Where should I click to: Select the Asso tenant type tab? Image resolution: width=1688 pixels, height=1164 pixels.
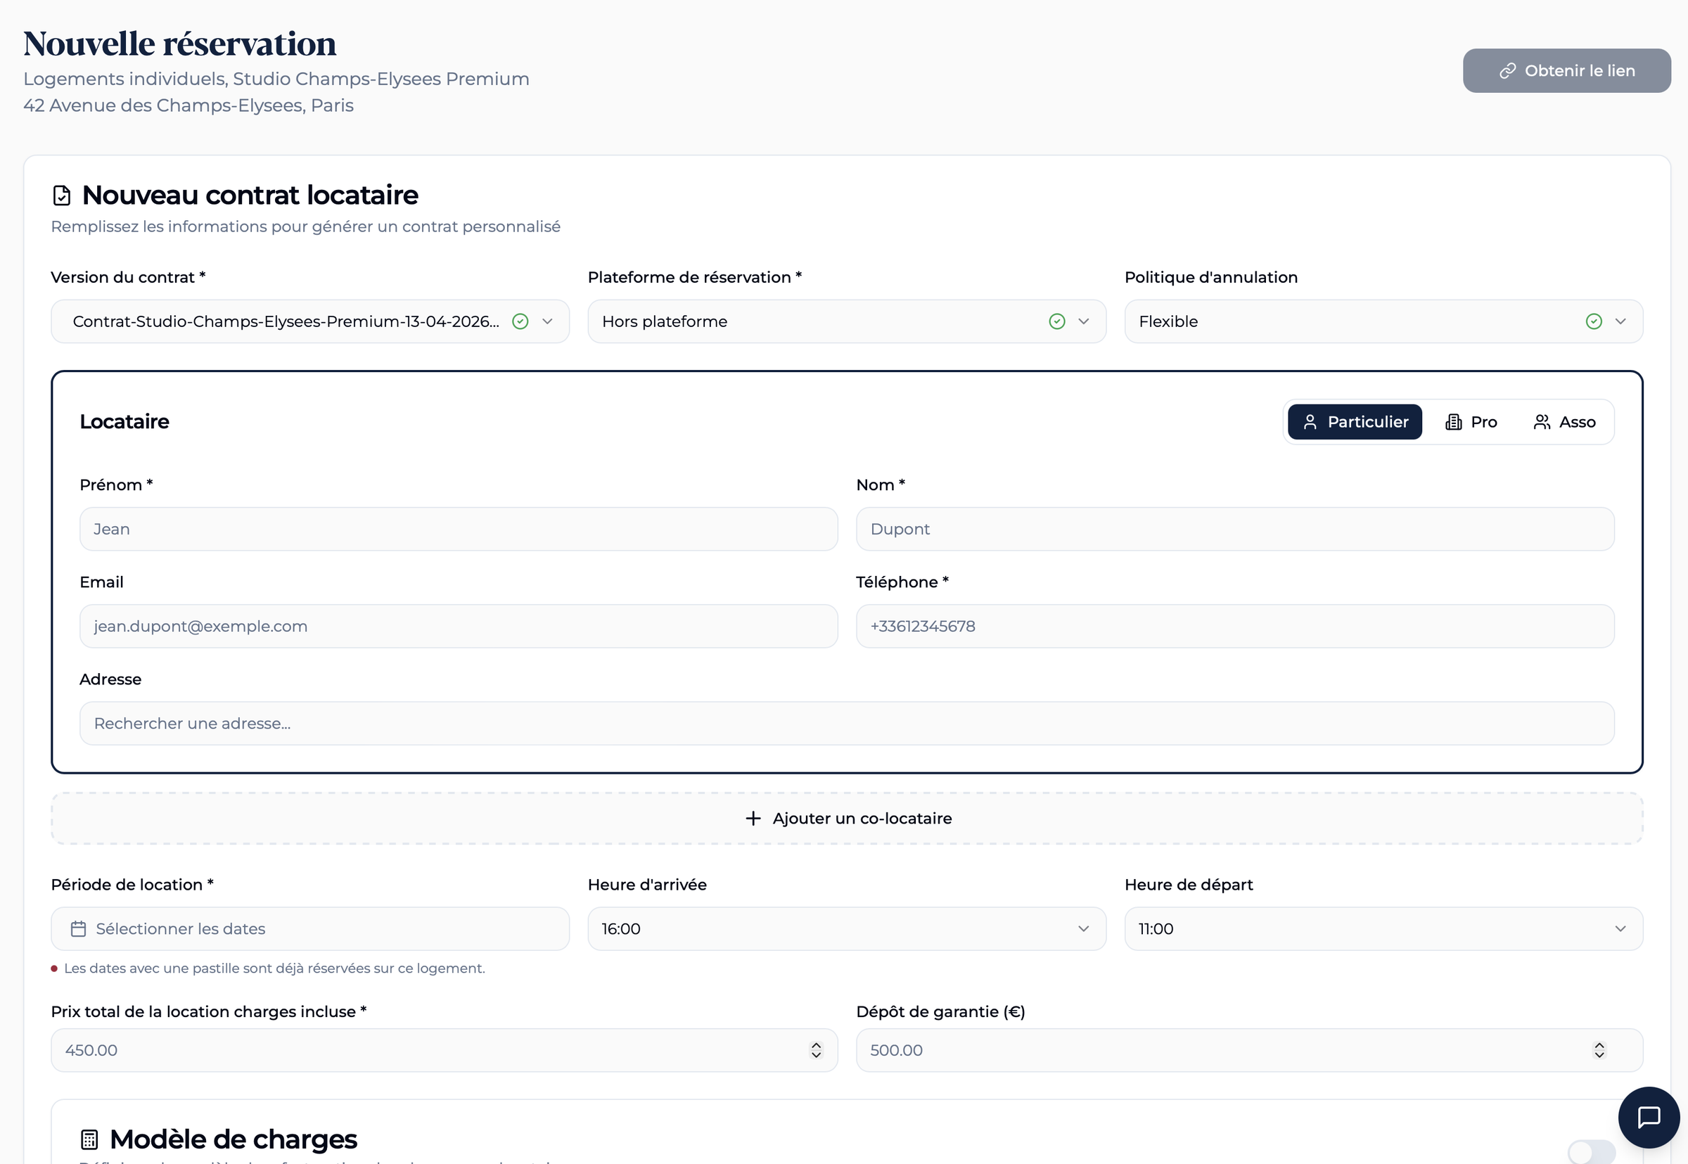(1564, 422)
